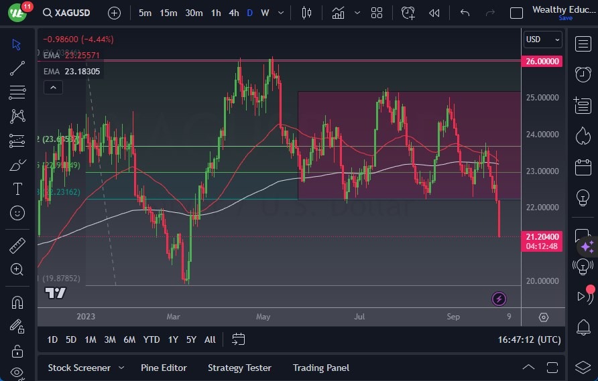Image resolution: width=598 pixels, height=381 pixels.
Task: Collapse the EMA indicator legend
Action: (x=53, y=87)
